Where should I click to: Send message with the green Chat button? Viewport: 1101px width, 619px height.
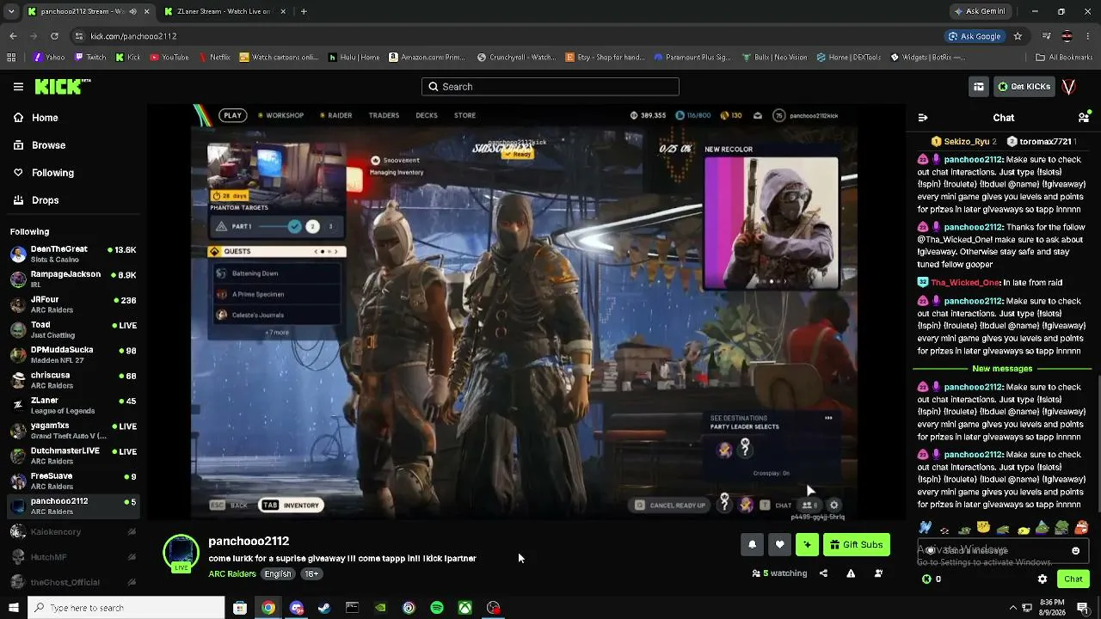tap(1073, 579)
